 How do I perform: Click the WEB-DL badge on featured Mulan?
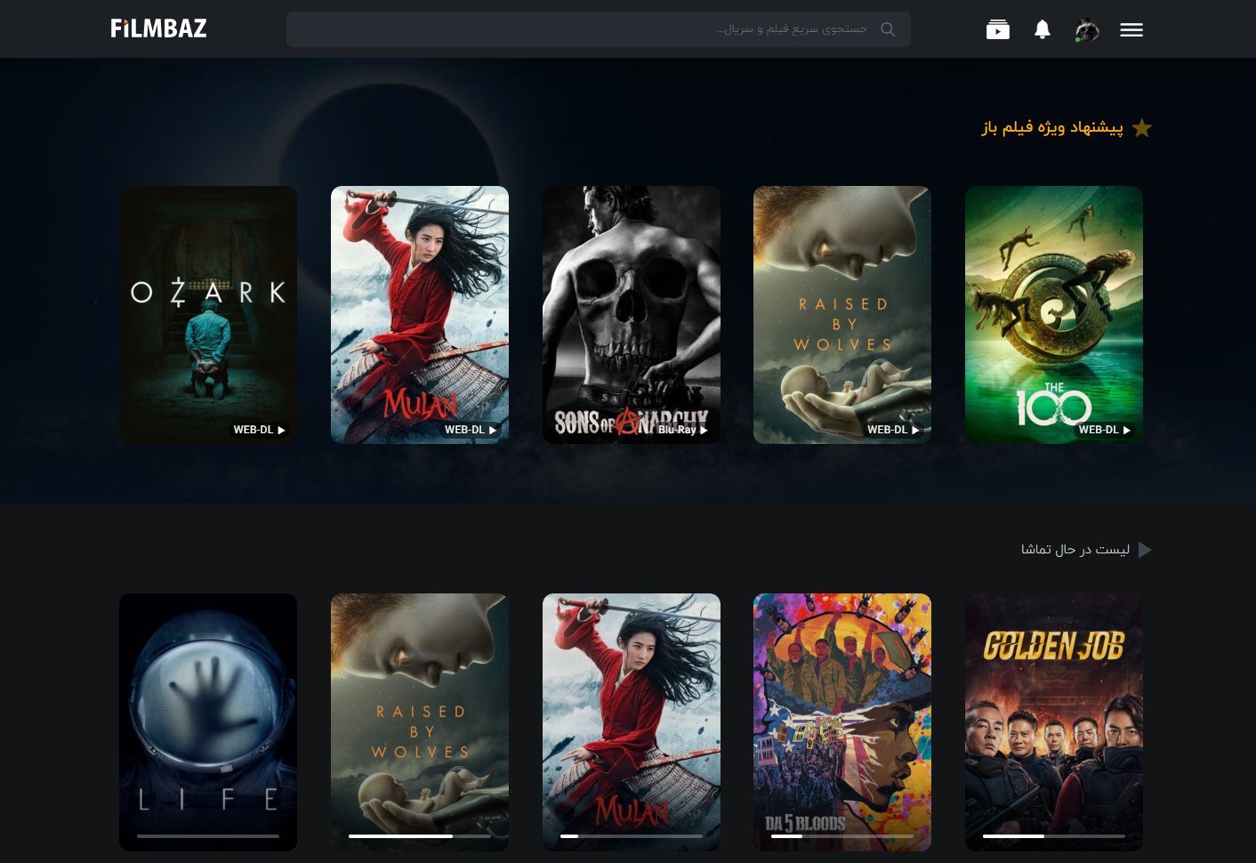pos(471,430)
